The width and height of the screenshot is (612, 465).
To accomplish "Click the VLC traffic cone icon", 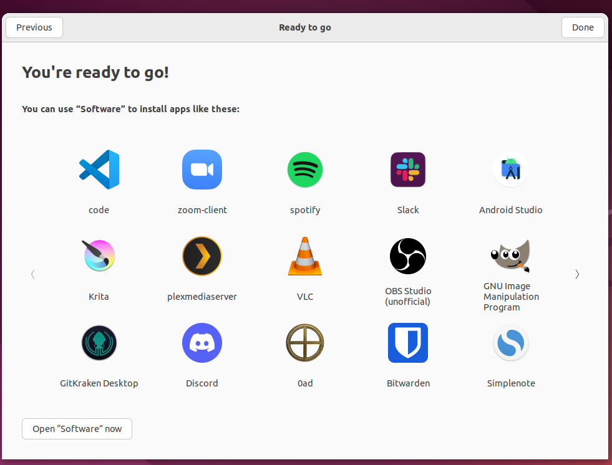I will tap(305, 256).
